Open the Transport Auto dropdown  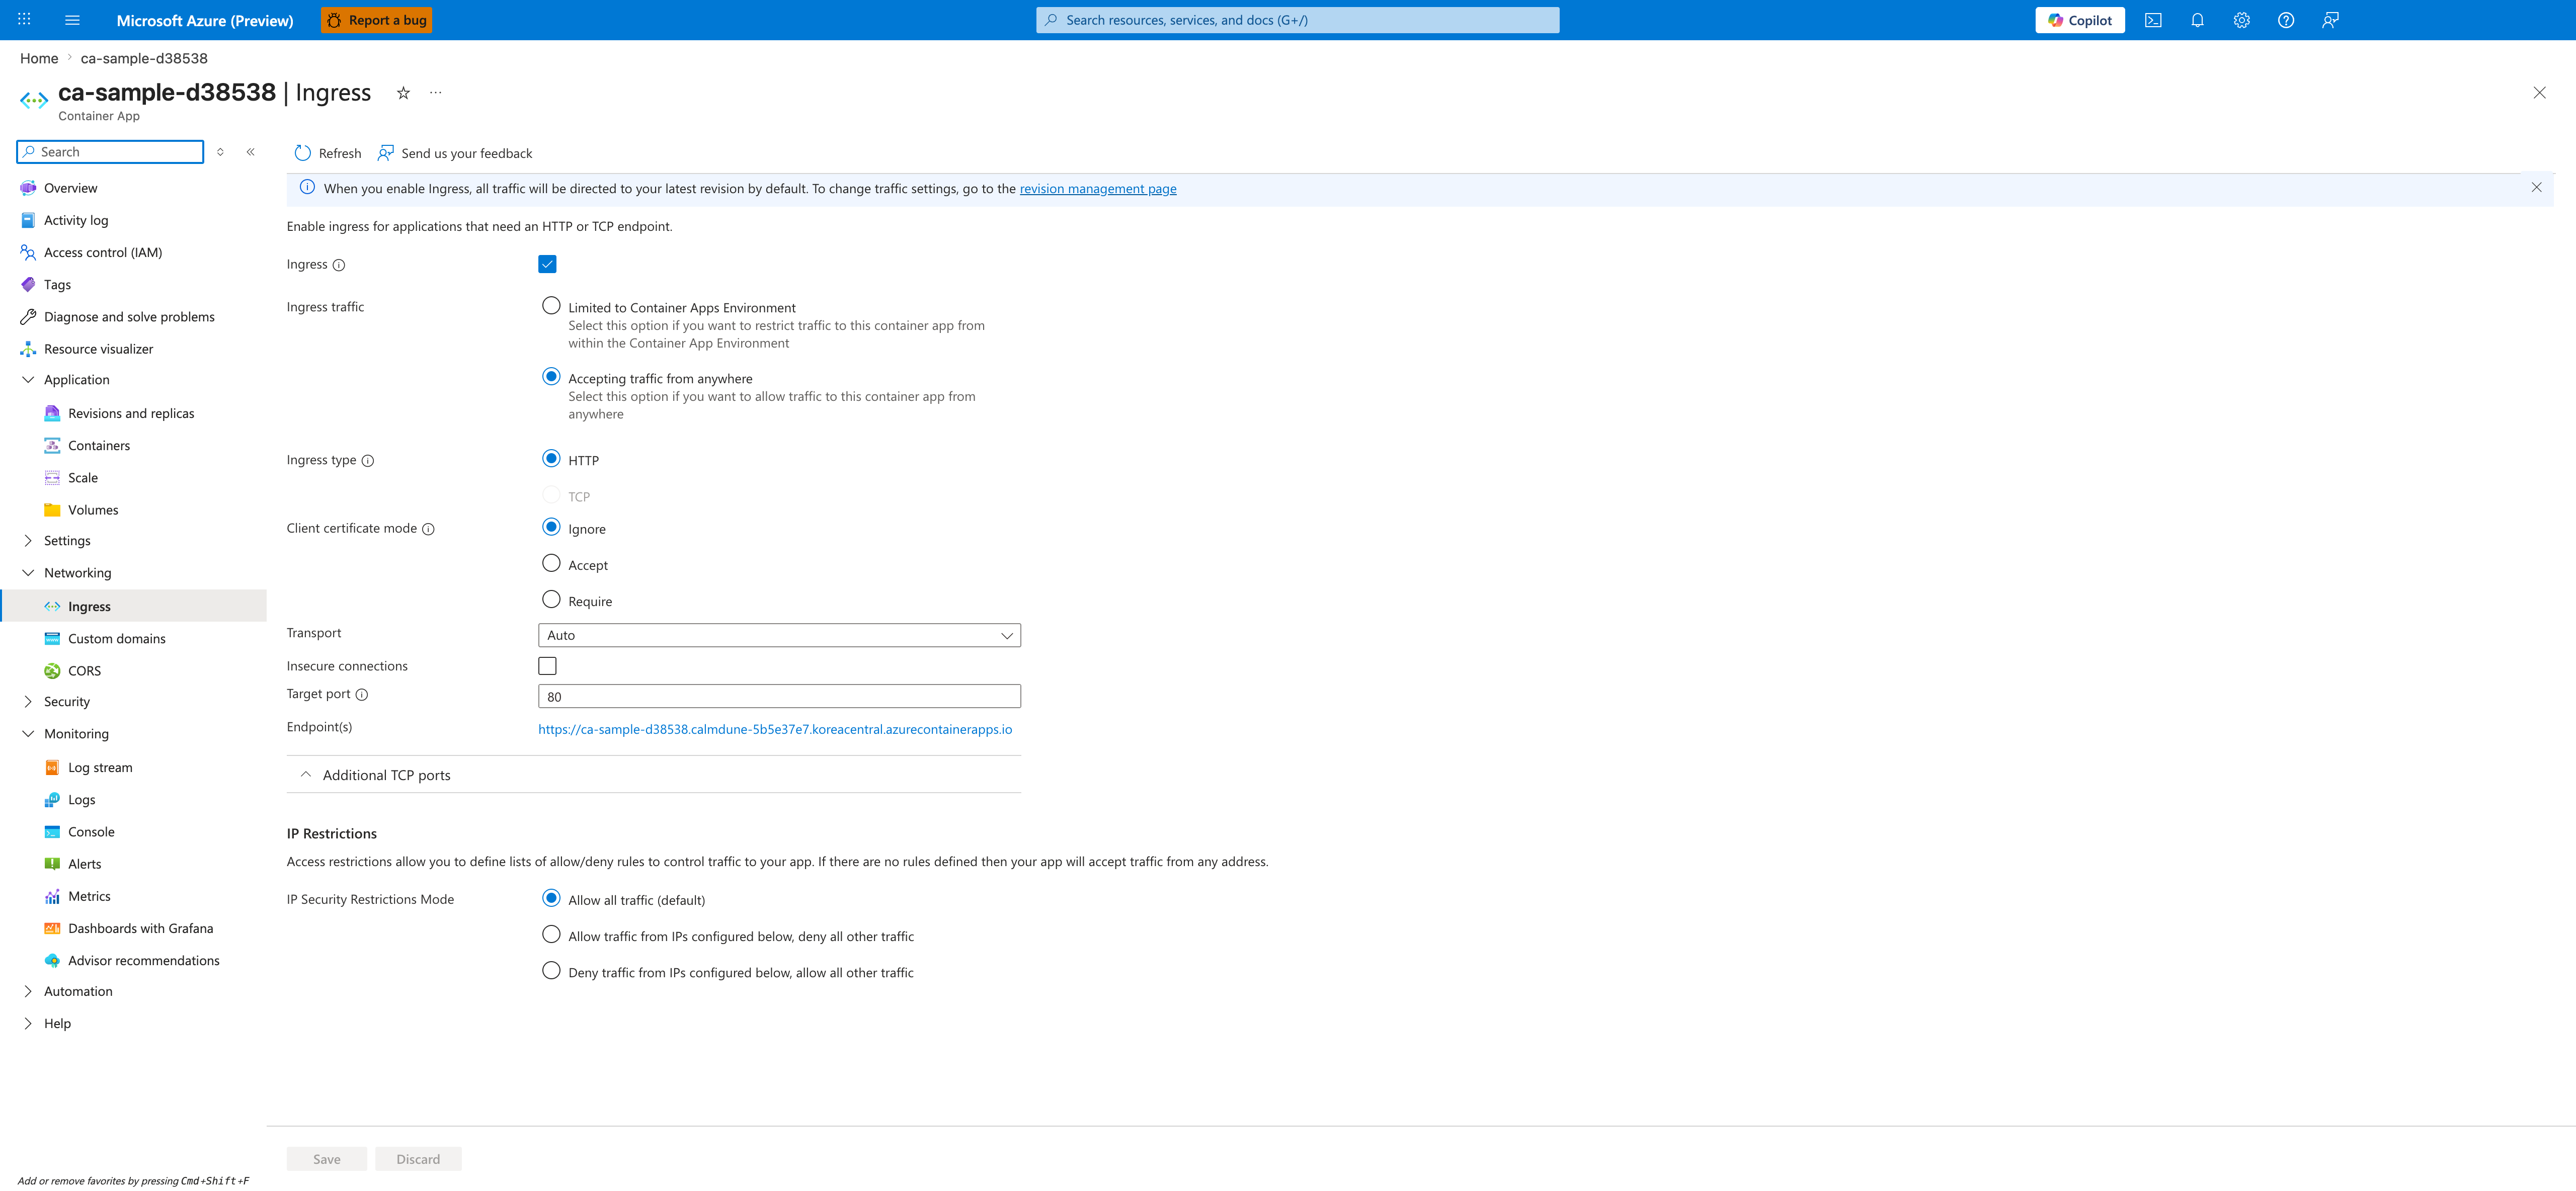click(779, 635)
